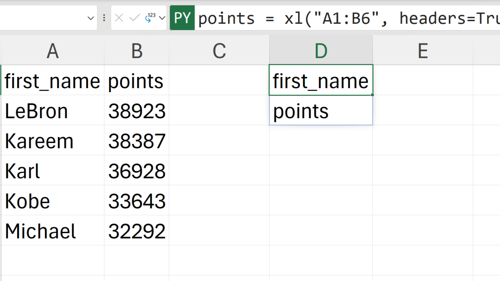Click the enter checkmark icon in formula bar

coord(134,18)
